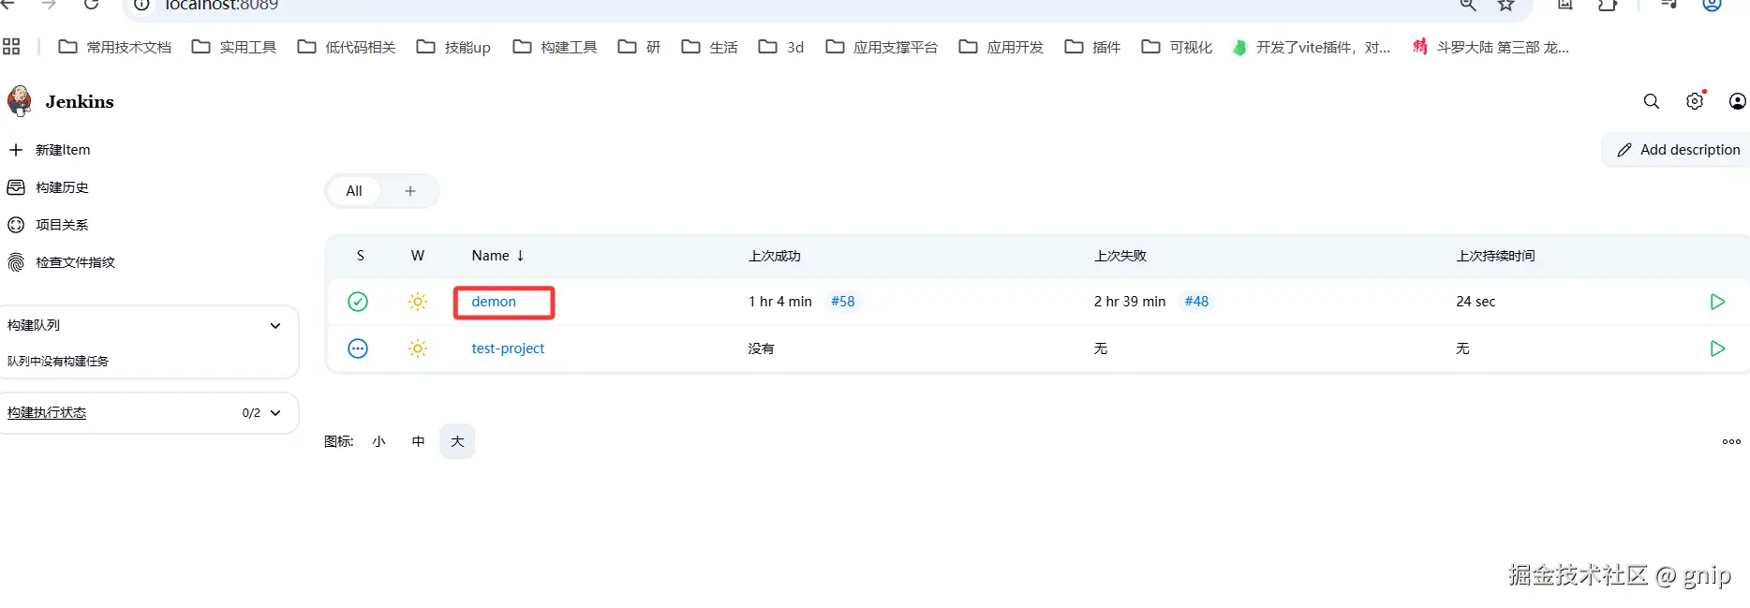Open the 3d bookmark folder

[x=781, y=47]
